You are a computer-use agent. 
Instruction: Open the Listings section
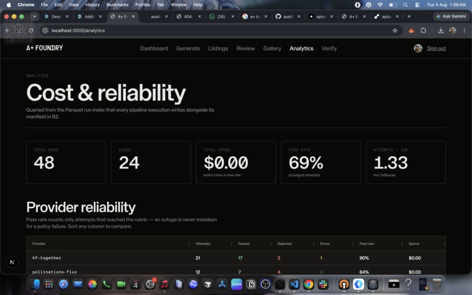pyautogui.click(x=218, y=49)
